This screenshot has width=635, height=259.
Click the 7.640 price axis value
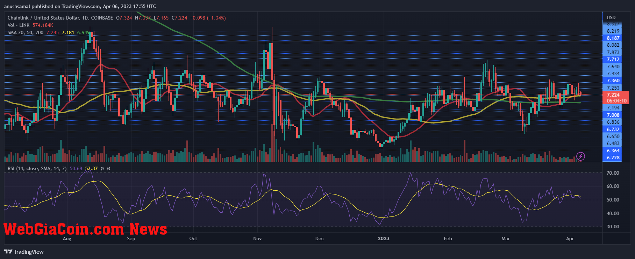613,67
